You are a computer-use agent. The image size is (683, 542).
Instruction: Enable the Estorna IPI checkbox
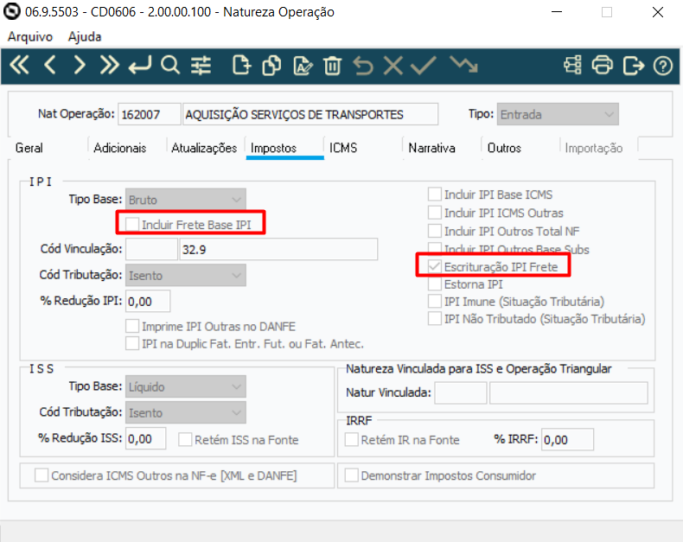pos(434,284)
